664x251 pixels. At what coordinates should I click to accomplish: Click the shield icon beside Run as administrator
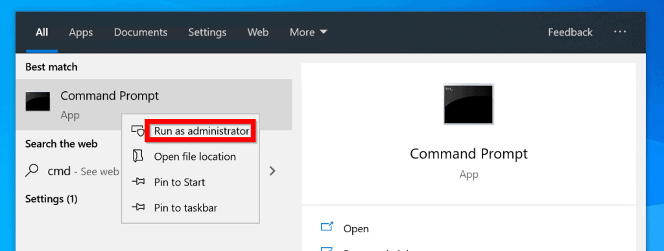(x=137, y=131)
